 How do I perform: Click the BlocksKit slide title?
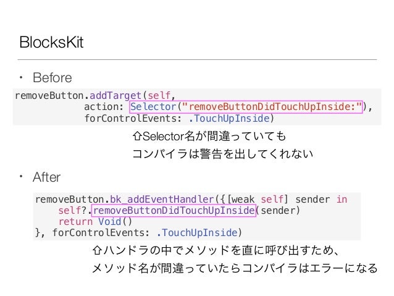[x=51, y=42]
